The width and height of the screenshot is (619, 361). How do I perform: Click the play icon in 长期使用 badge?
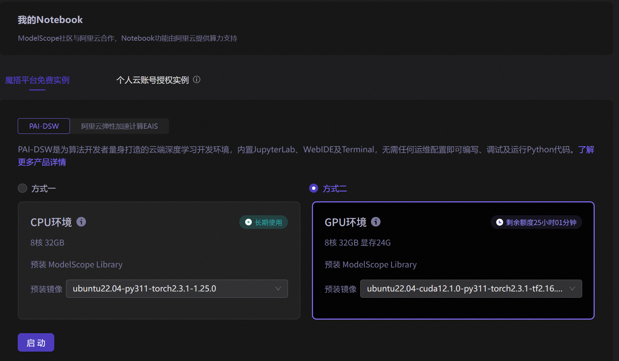coord(248,222)
